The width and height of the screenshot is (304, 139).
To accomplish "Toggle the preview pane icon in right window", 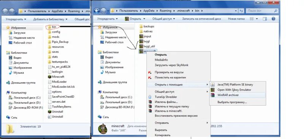I will pyautogui.click(x=265, y=19).
